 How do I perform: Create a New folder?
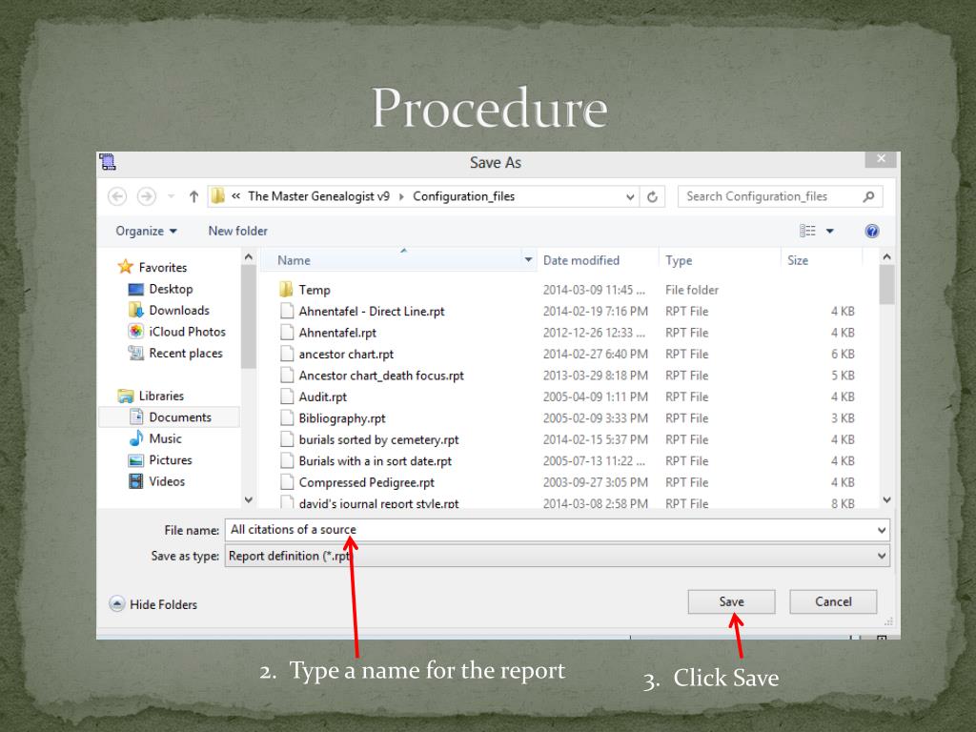(237, 231)
